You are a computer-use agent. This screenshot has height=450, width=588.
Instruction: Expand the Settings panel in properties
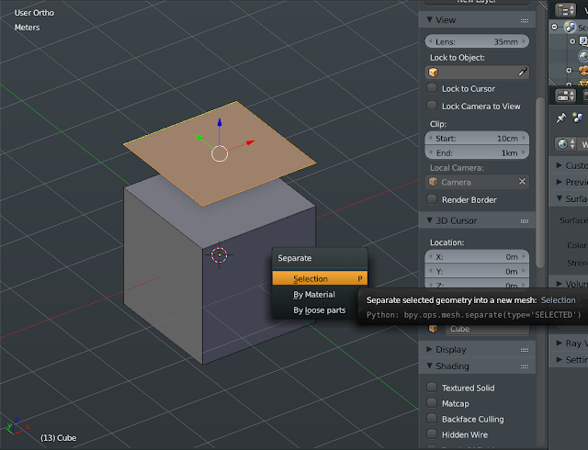click(560, 359)
